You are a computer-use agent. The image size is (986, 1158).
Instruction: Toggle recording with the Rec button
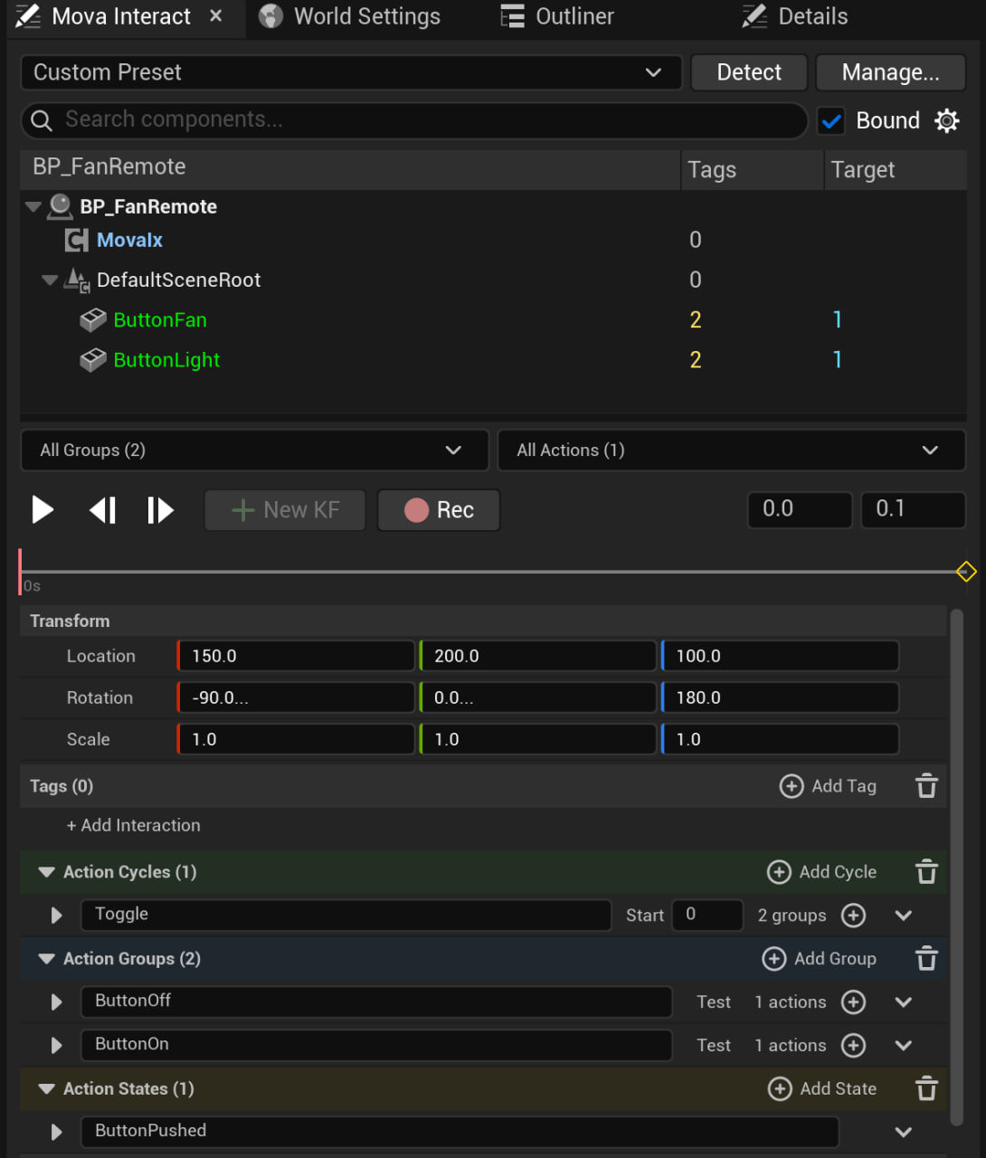pyautogui.click(x=439, y=510)
